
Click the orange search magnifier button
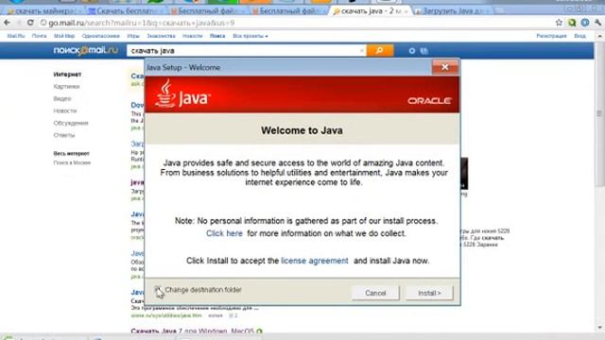380,50
